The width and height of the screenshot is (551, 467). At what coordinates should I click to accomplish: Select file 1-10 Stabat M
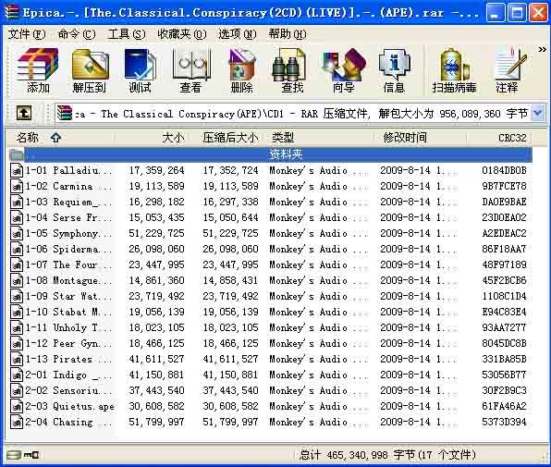click(68, 312)
